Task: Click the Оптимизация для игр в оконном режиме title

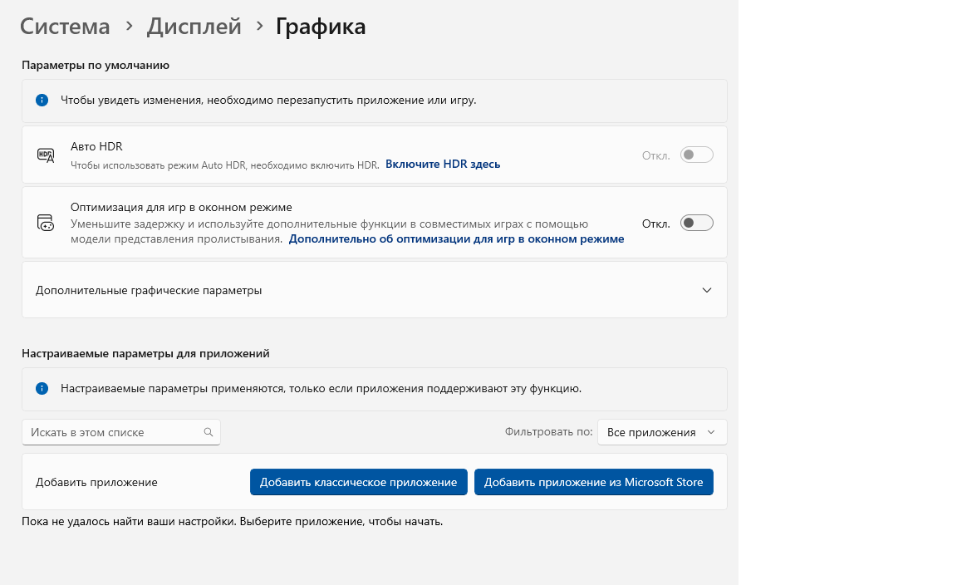Action: [x=181, y=207]
